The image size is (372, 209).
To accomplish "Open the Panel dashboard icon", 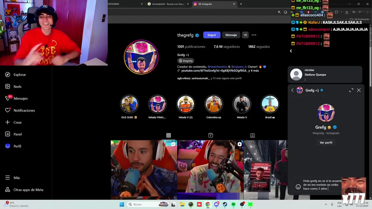I will click(8, 134).
